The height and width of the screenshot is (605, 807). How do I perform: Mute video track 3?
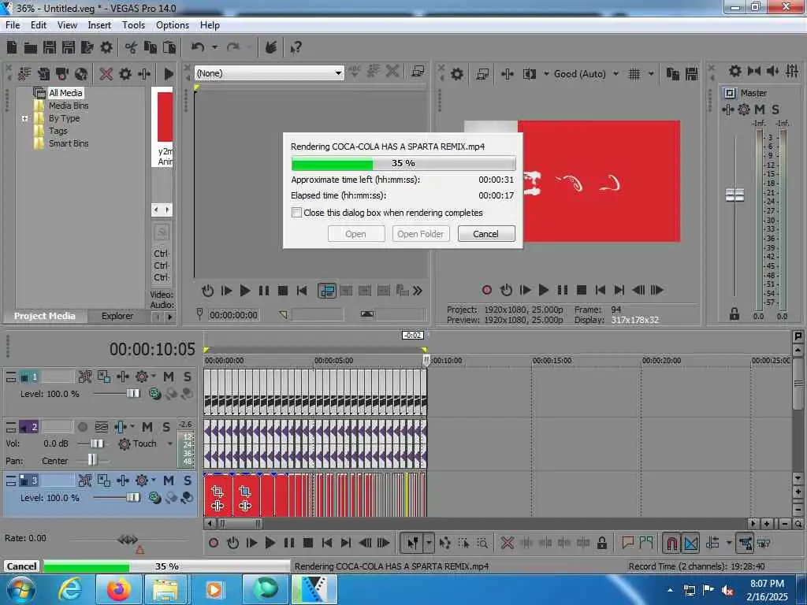(x=169, y=481)
